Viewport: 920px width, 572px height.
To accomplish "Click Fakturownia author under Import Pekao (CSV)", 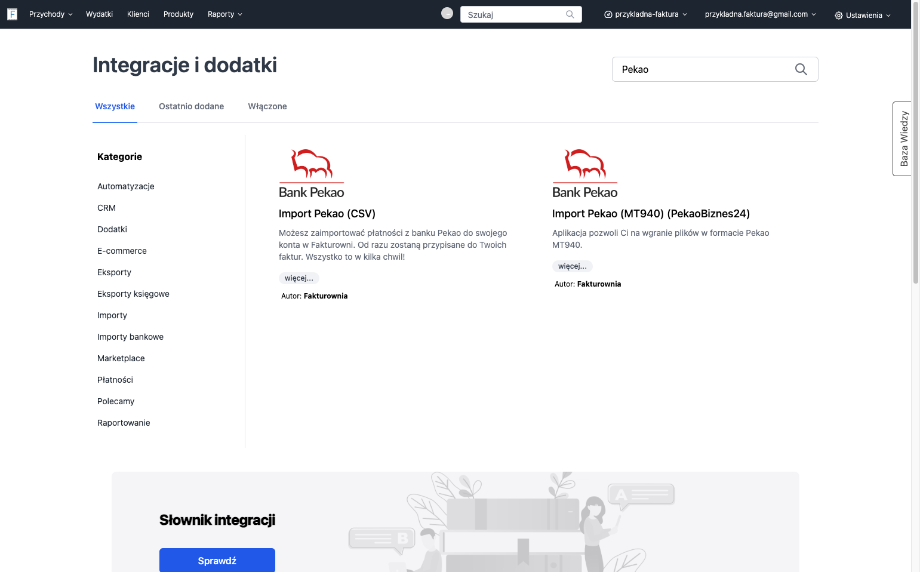I will [325, 296].
